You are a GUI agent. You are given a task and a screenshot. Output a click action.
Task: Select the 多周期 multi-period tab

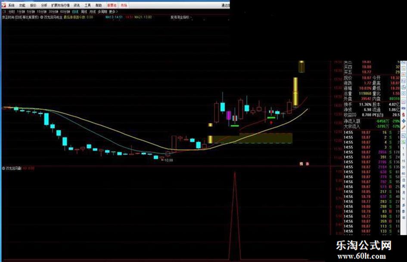click(102, 12)
